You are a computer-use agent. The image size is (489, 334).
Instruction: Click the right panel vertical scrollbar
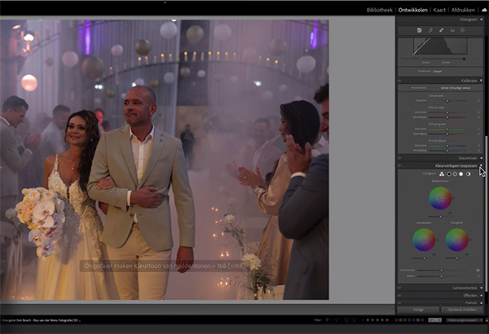[487, 213]
